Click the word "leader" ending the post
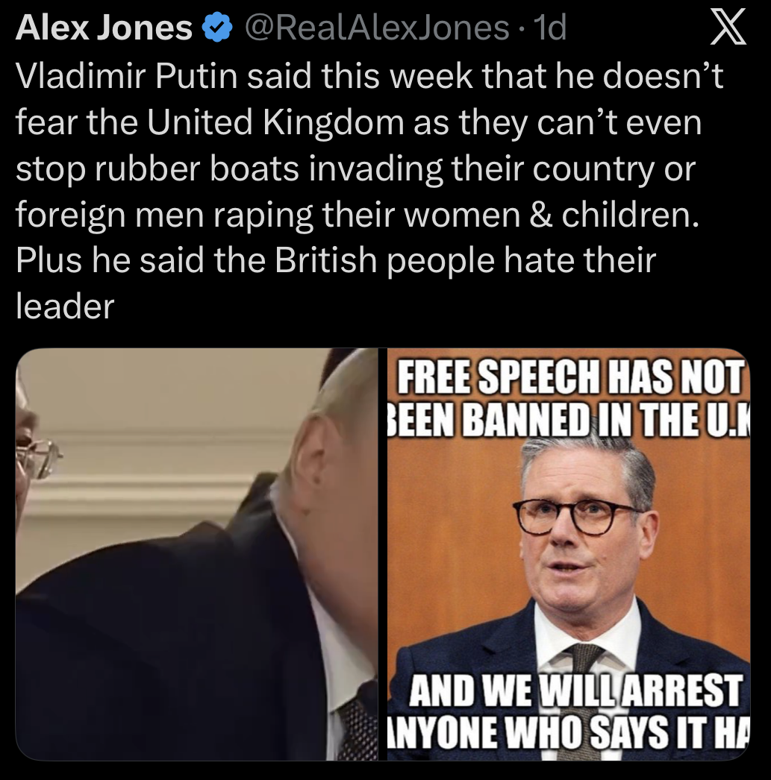Screen dimensions: 771x780 point(65,306)
